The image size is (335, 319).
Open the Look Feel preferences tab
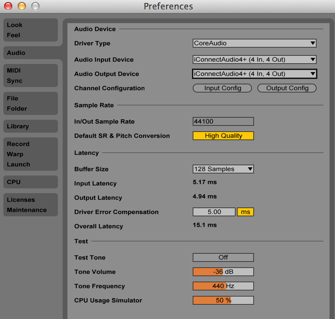[30, 30]
